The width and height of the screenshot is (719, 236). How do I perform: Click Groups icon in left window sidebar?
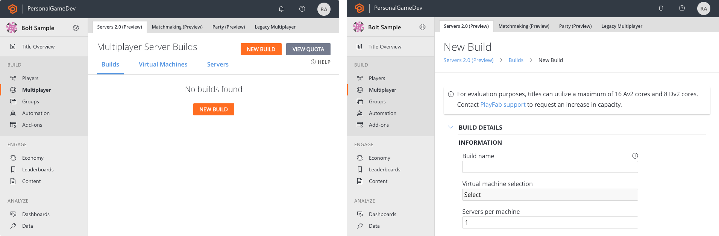click(x=13, y=101)
